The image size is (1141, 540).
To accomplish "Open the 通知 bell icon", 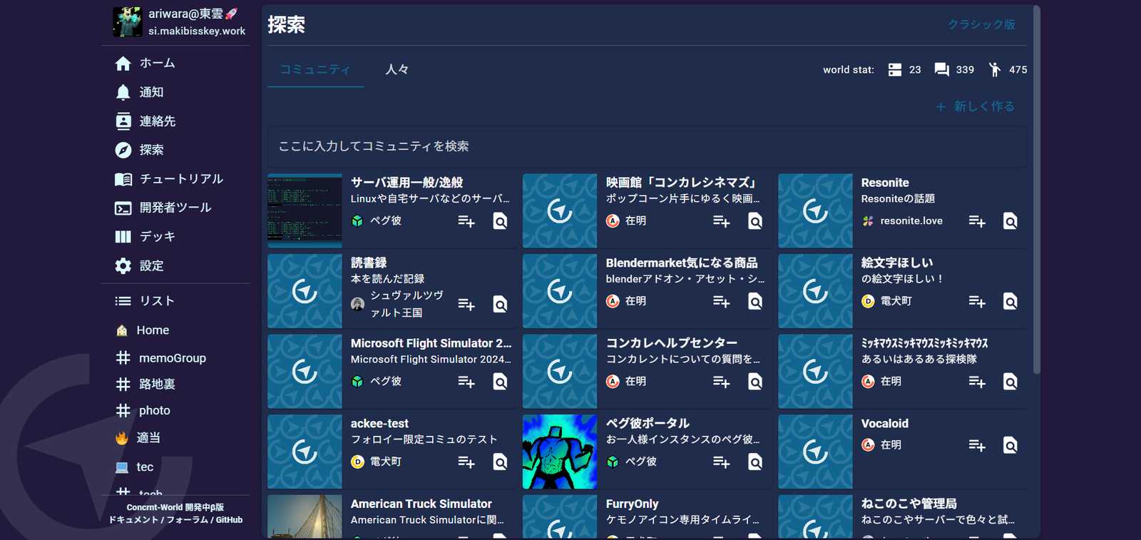I will (123, 92).
